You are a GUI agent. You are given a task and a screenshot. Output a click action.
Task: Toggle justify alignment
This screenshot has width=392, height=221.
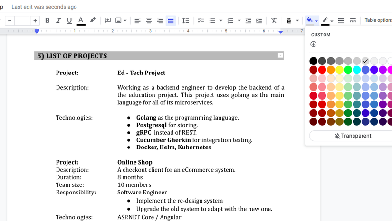(x=171, y=20)
